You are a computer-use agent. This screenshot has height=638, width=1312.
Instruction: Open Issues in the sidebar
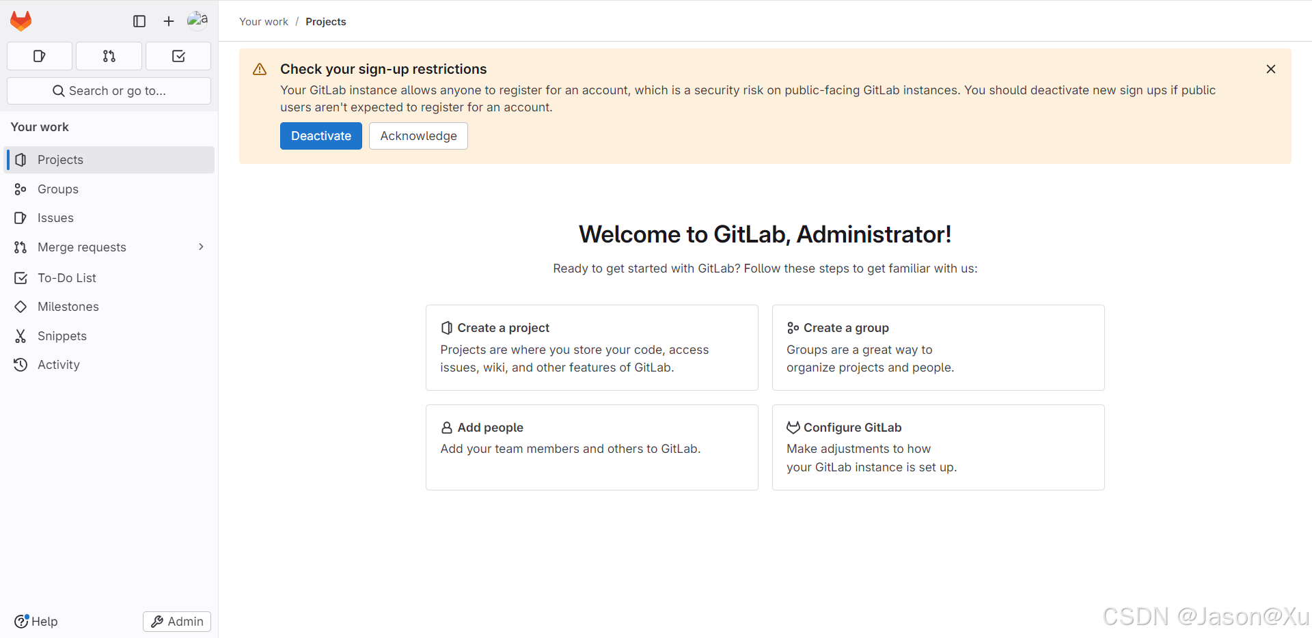[109, 218]
